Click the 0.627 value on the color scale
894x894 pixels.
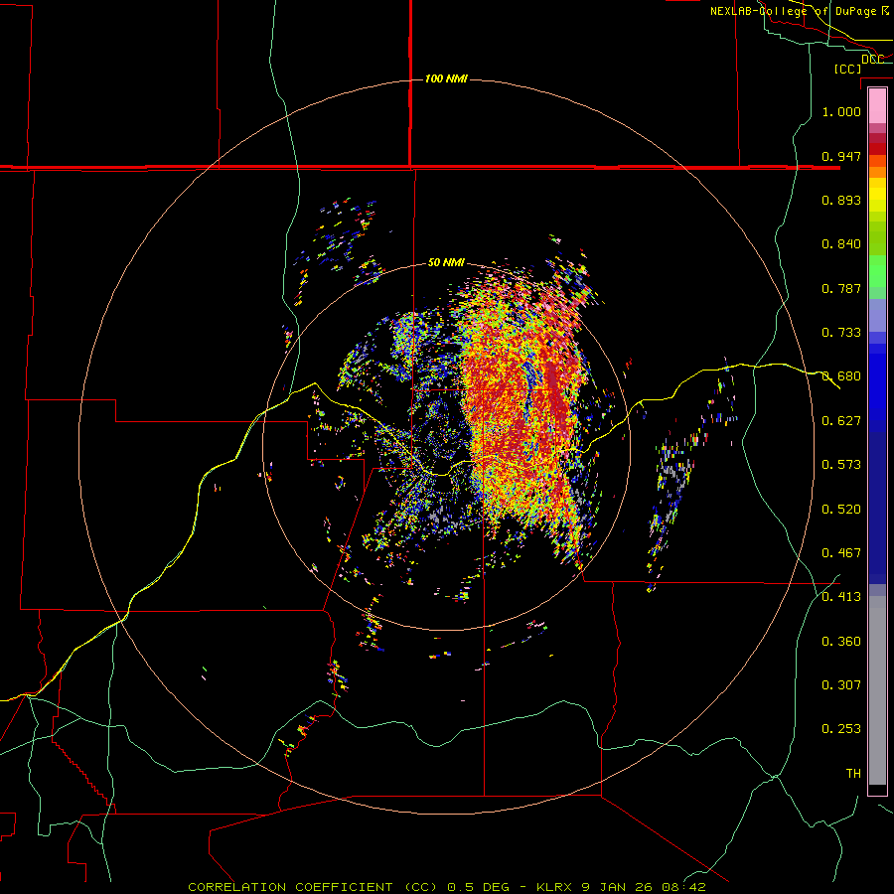tap(841, 421)
